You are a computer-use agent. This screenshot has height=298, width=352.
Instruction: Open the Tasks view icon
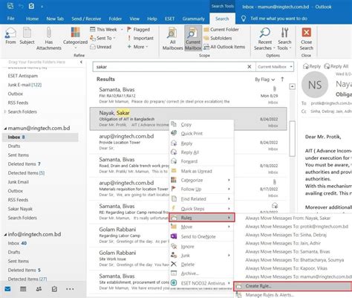point(54,289)
